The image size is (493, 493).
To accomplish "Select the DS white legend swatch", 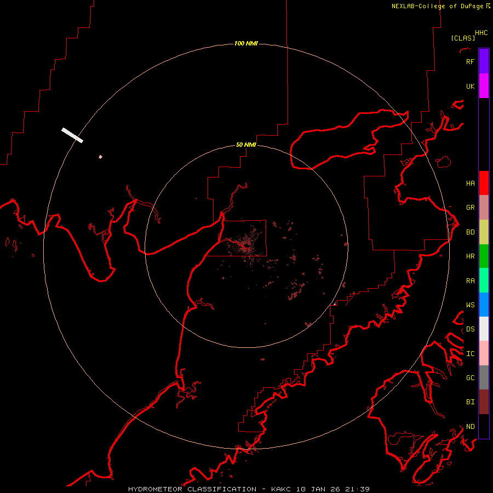I will click(x=484, y=329).
